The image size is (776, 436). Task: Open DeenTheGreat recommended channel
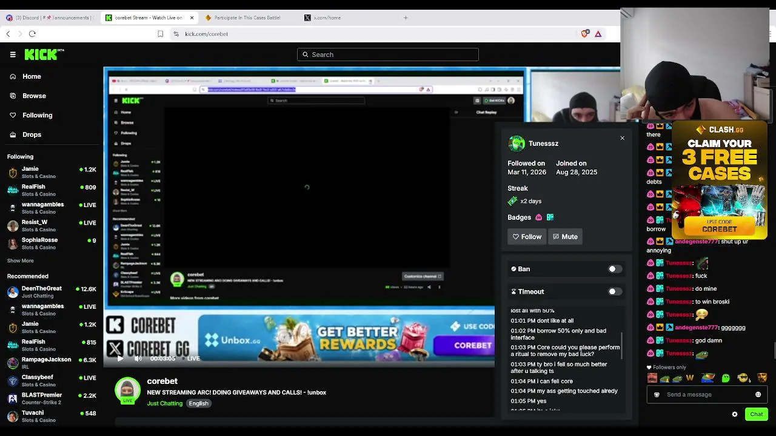click(52, 292)
